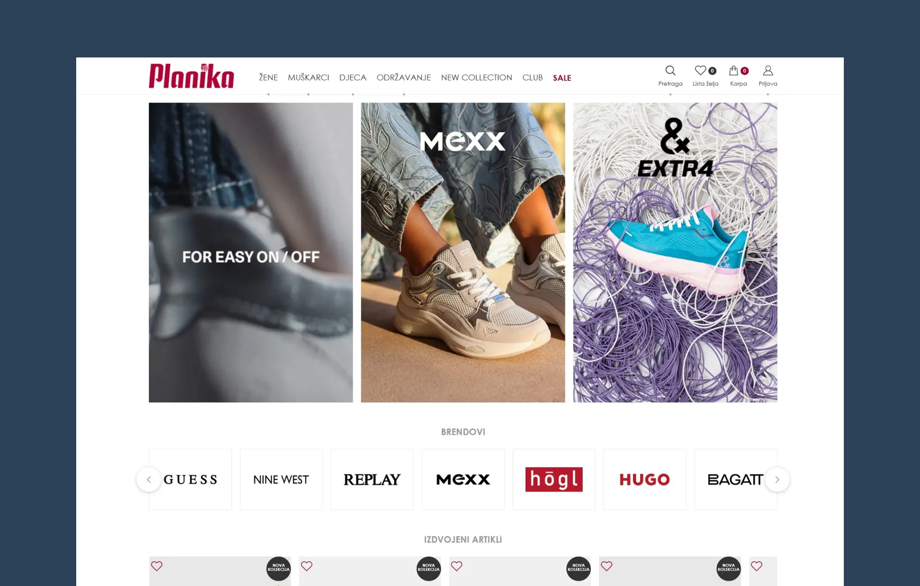Expand the ŽENE menu

pyautogui.click(x=268, y=78)
